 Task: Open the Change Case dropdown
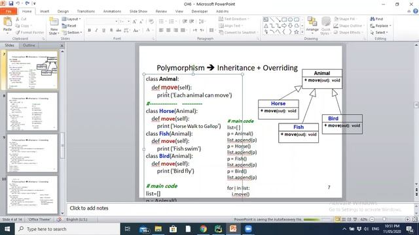[136, 31]
